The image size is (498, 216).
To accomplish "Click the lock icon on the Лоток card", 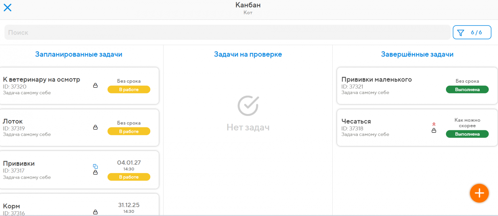I will [x=95, y=127].
